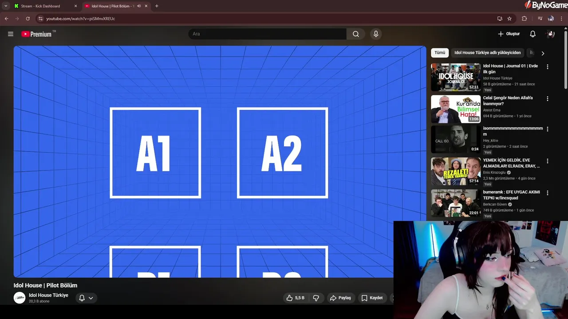The image size is (568, 319).
Task: Click channel name Ateist Ema
Action: tap(492, 110)
